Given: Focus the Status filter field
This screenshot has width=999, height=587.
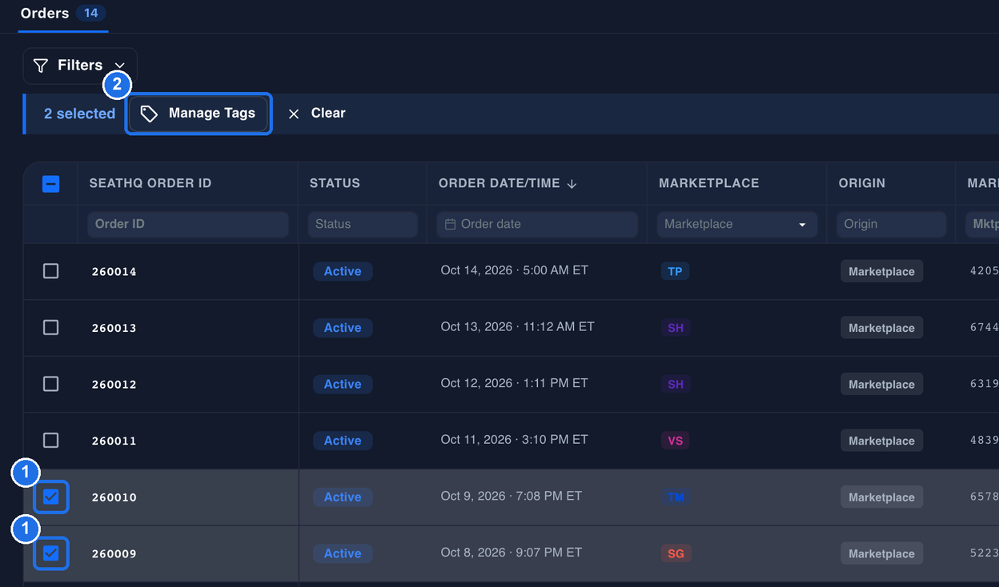Looking at the screenshot, I should 363,224.
